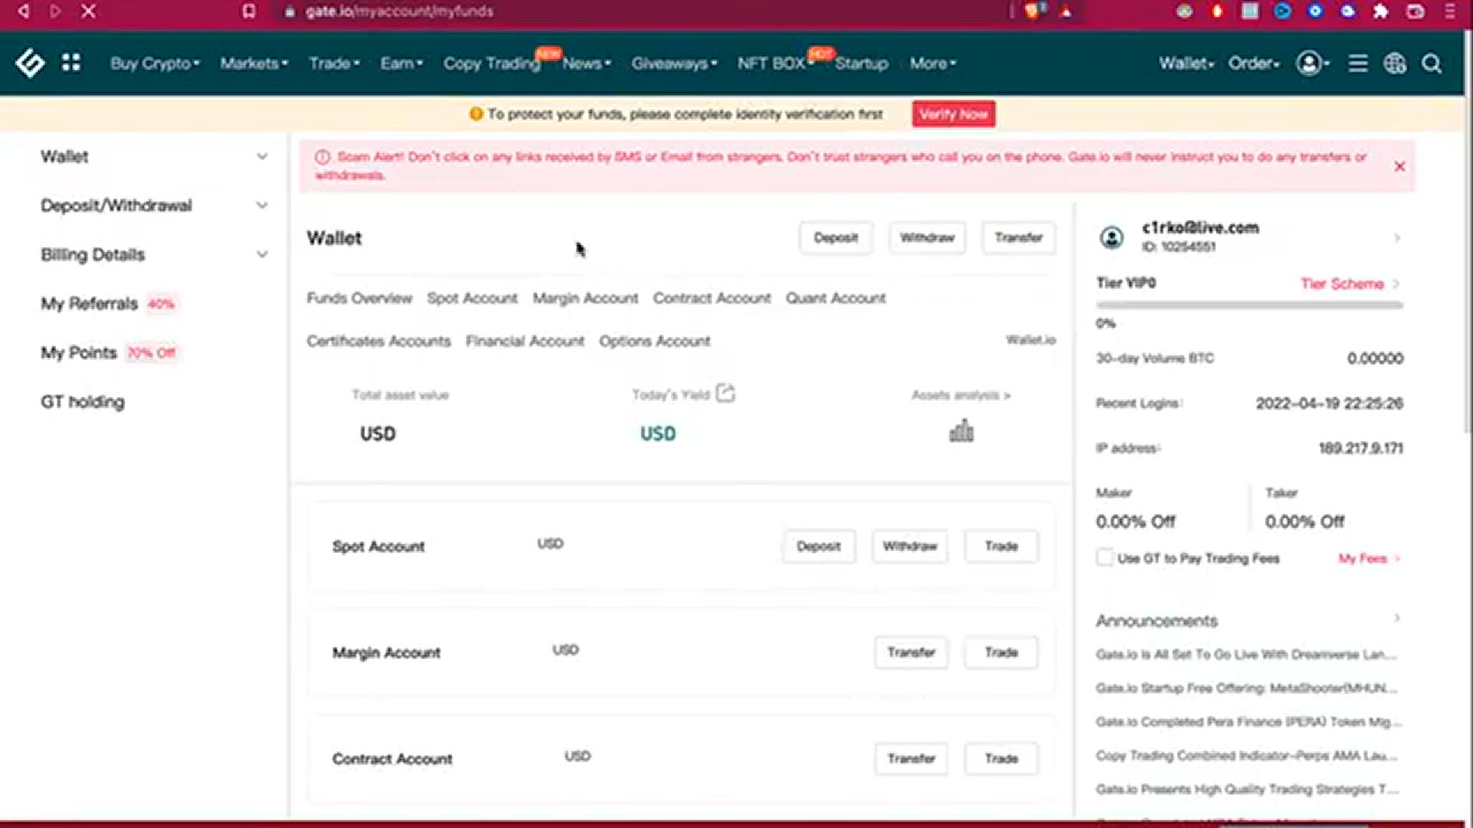Switch to Spot Account tab

pos(472,298)
